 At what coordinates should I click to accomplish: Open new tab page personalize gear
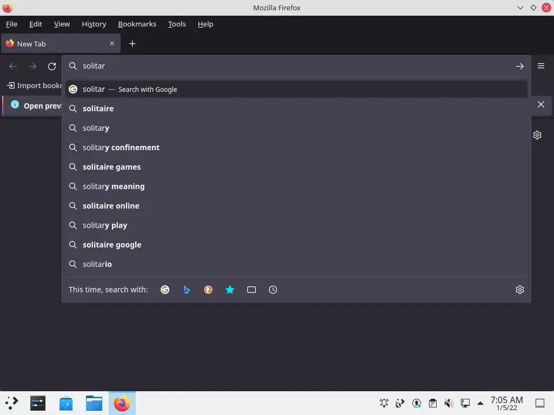(x=537, y=135)
